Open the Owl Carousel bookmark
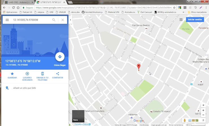The height and width of the screenshot is (126, 209). [145, 12]
